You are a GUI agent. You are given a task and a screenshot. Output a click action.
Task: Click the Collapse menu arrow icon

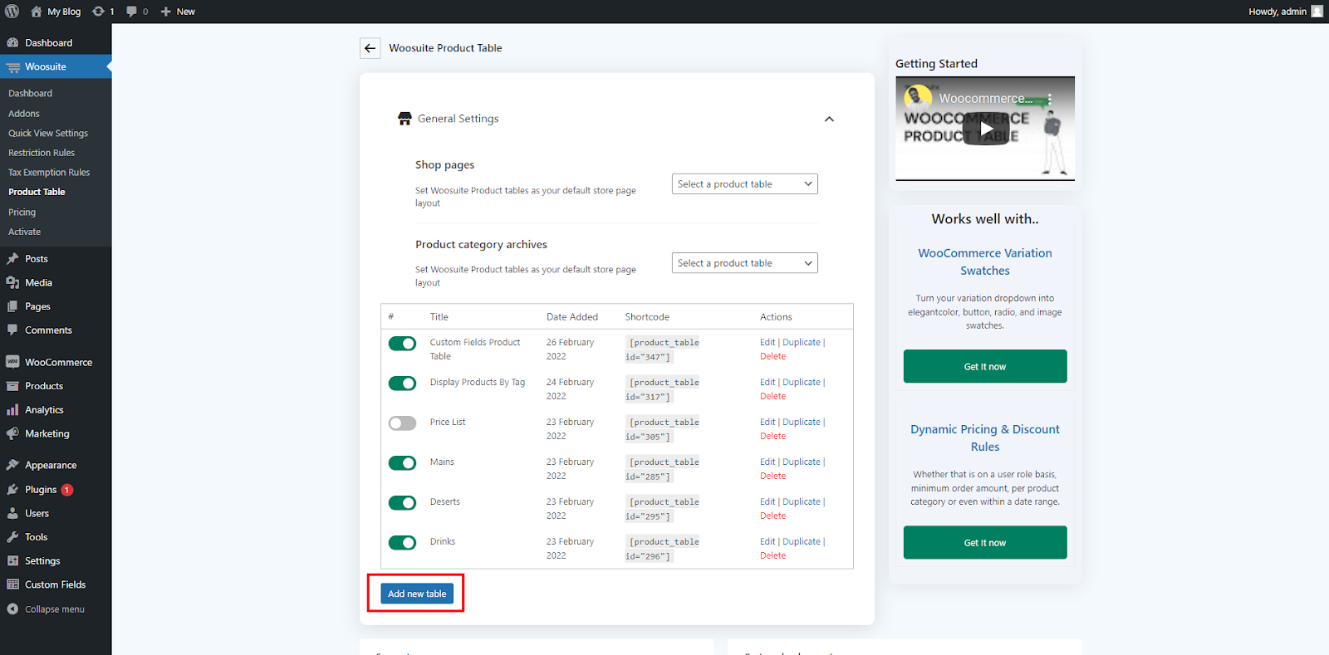[12, 609]
